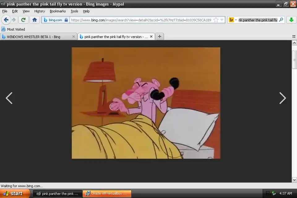
Task: Show the next image with right chevron
Action: coord(282,98)
